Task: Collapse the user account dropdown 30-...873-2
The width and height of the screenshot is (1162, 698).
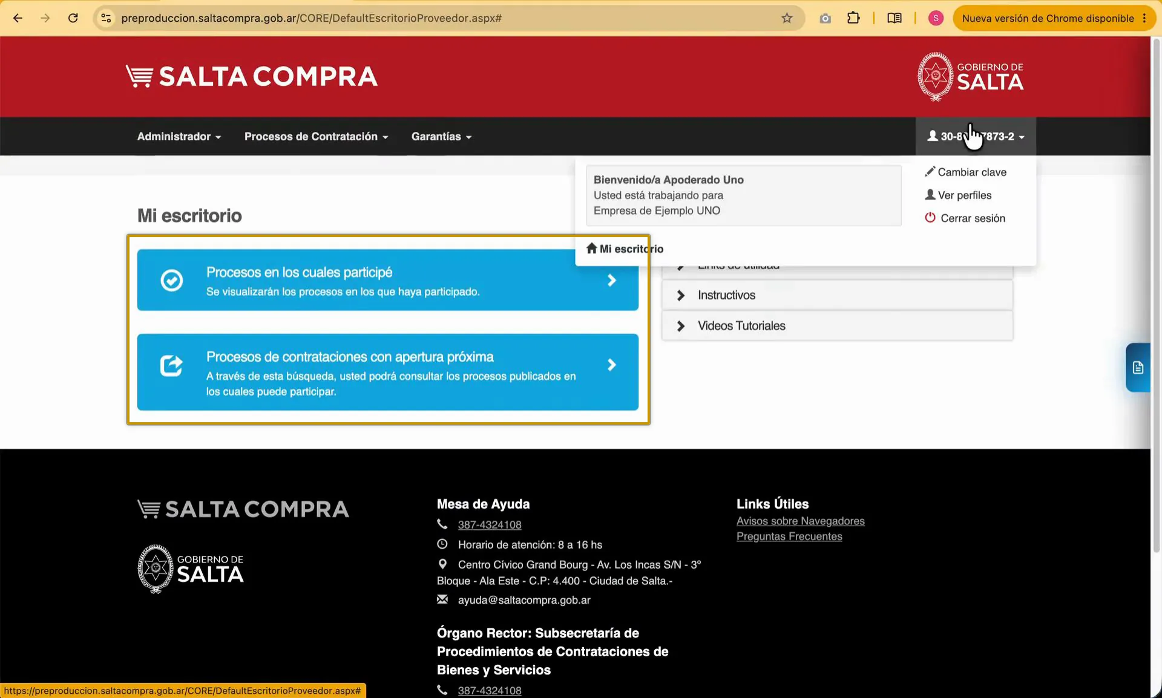Action: [x=976, y=136]
